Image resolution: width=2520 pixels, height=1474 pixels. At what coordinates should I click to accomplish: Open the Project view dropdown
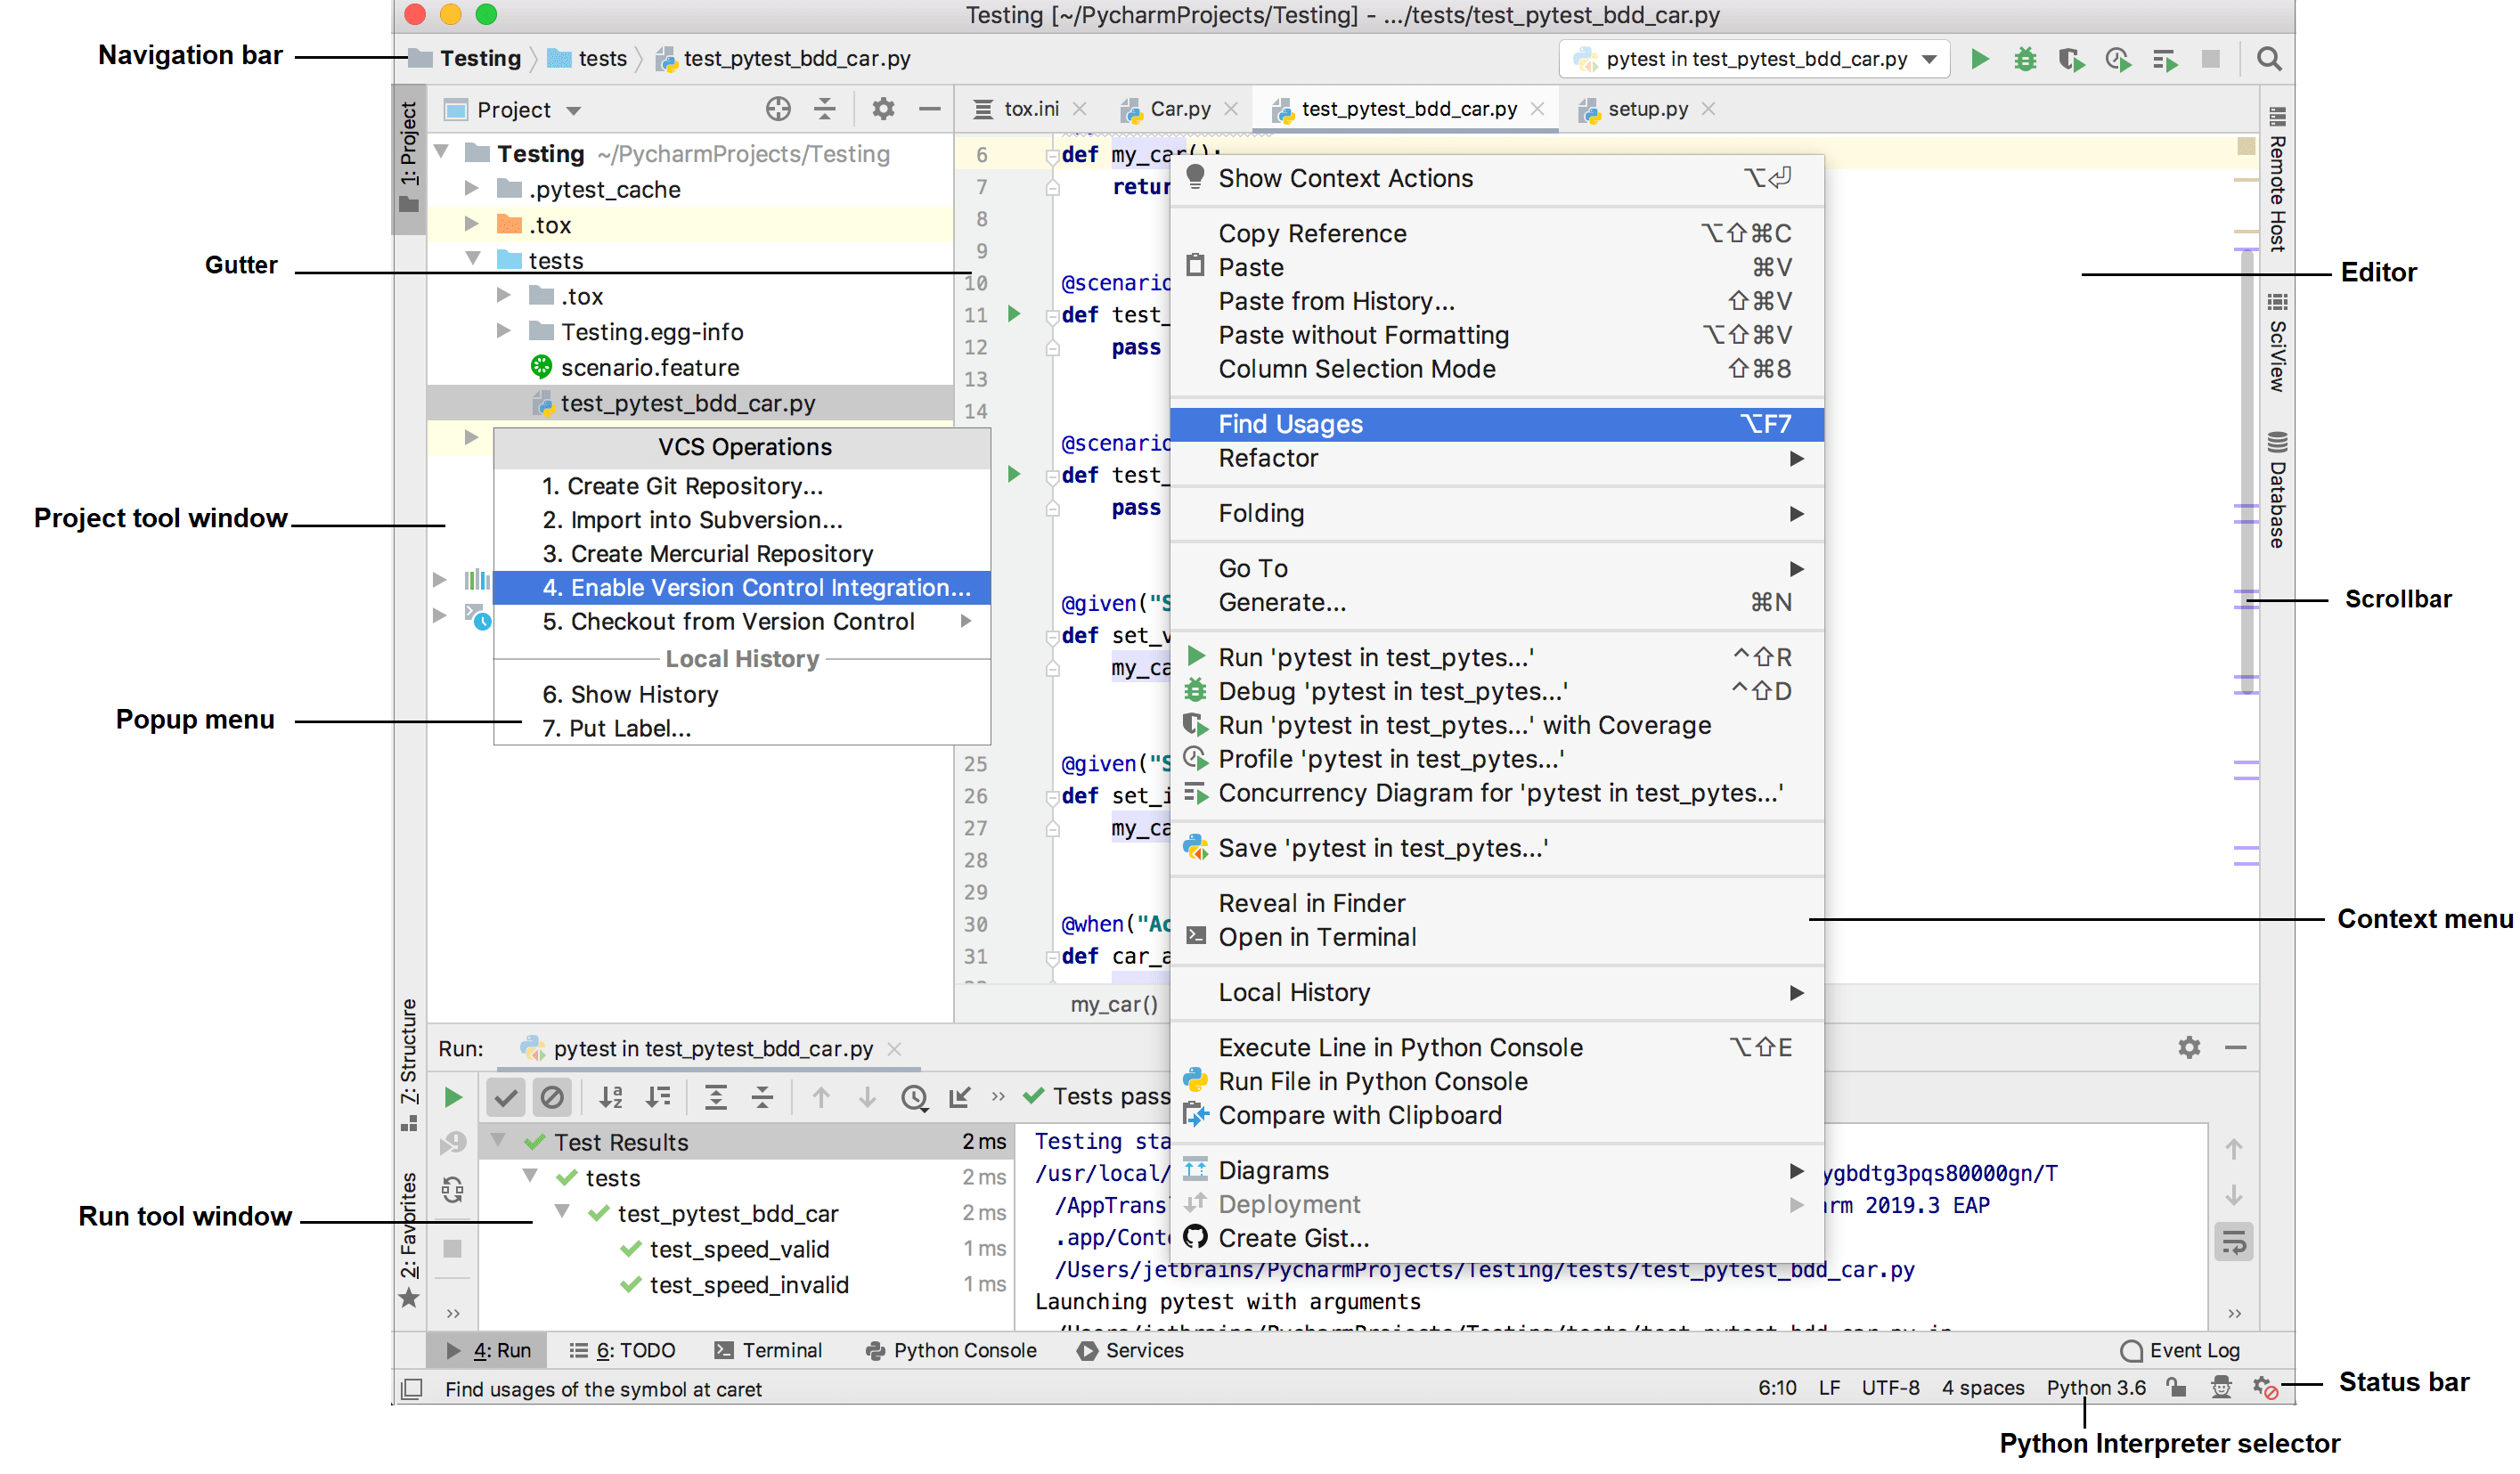(x=574, y=110)
